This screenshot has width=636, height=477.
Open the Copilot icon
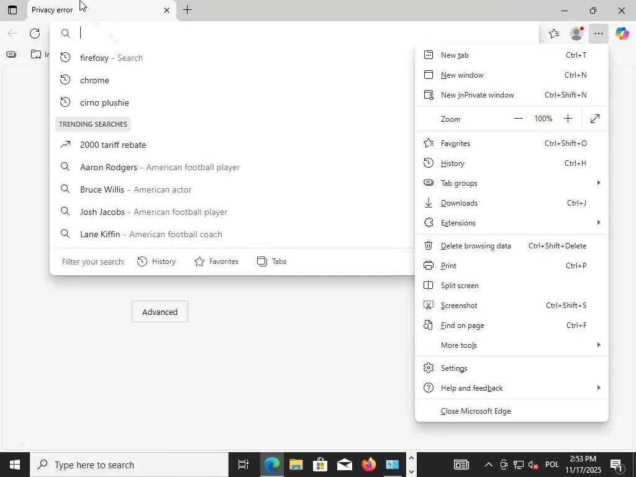pyautogui.click(x=622, y=34)
